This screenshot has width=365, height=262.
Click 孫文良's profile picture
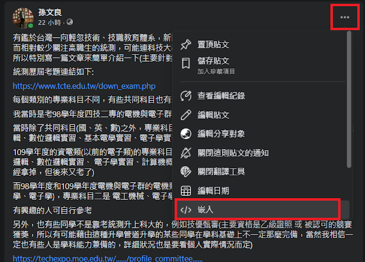click(x=23, y=18)
